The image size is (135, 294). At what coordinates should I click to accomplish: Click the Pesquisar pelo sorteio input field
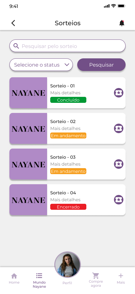[67, 46]
